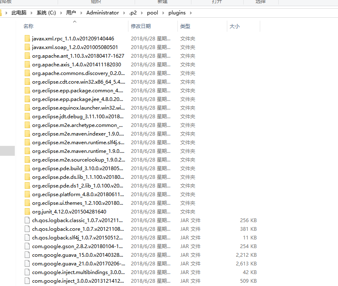This screenshot has height=286, width=338.
Task: Expand the breadcrumb arrow after 系统 (C:)
Action: (x=61, y=13)
